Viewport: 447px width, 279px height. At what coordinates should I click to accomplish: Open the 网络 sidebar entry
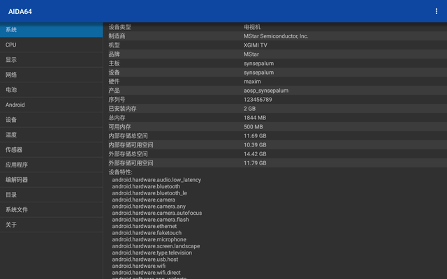tap(51, 75)
